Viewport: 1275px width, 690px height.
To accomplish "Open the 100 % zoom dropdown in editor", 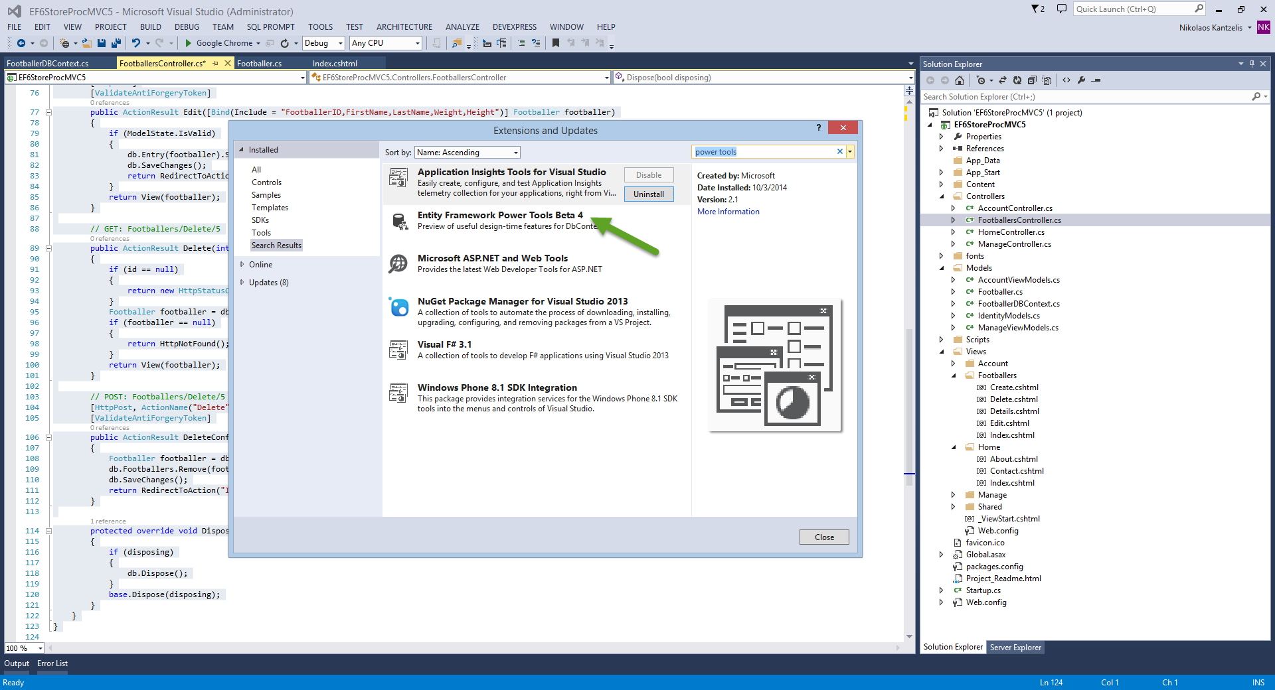I will click(24, 648).
